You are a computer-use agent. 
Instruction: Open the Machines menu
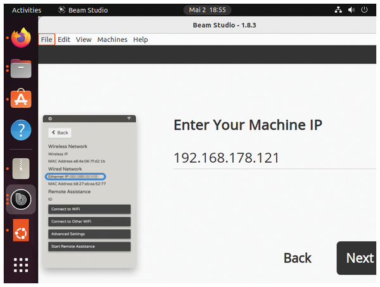click(x=112, y=39)
